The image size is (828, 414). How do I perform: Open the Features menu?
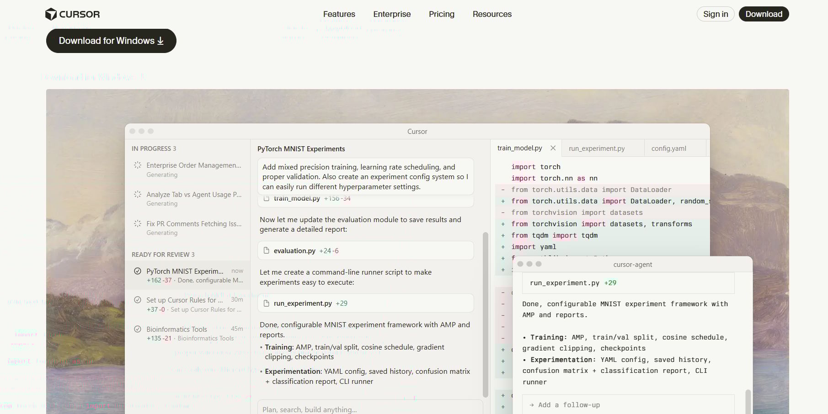click(339, 14)
